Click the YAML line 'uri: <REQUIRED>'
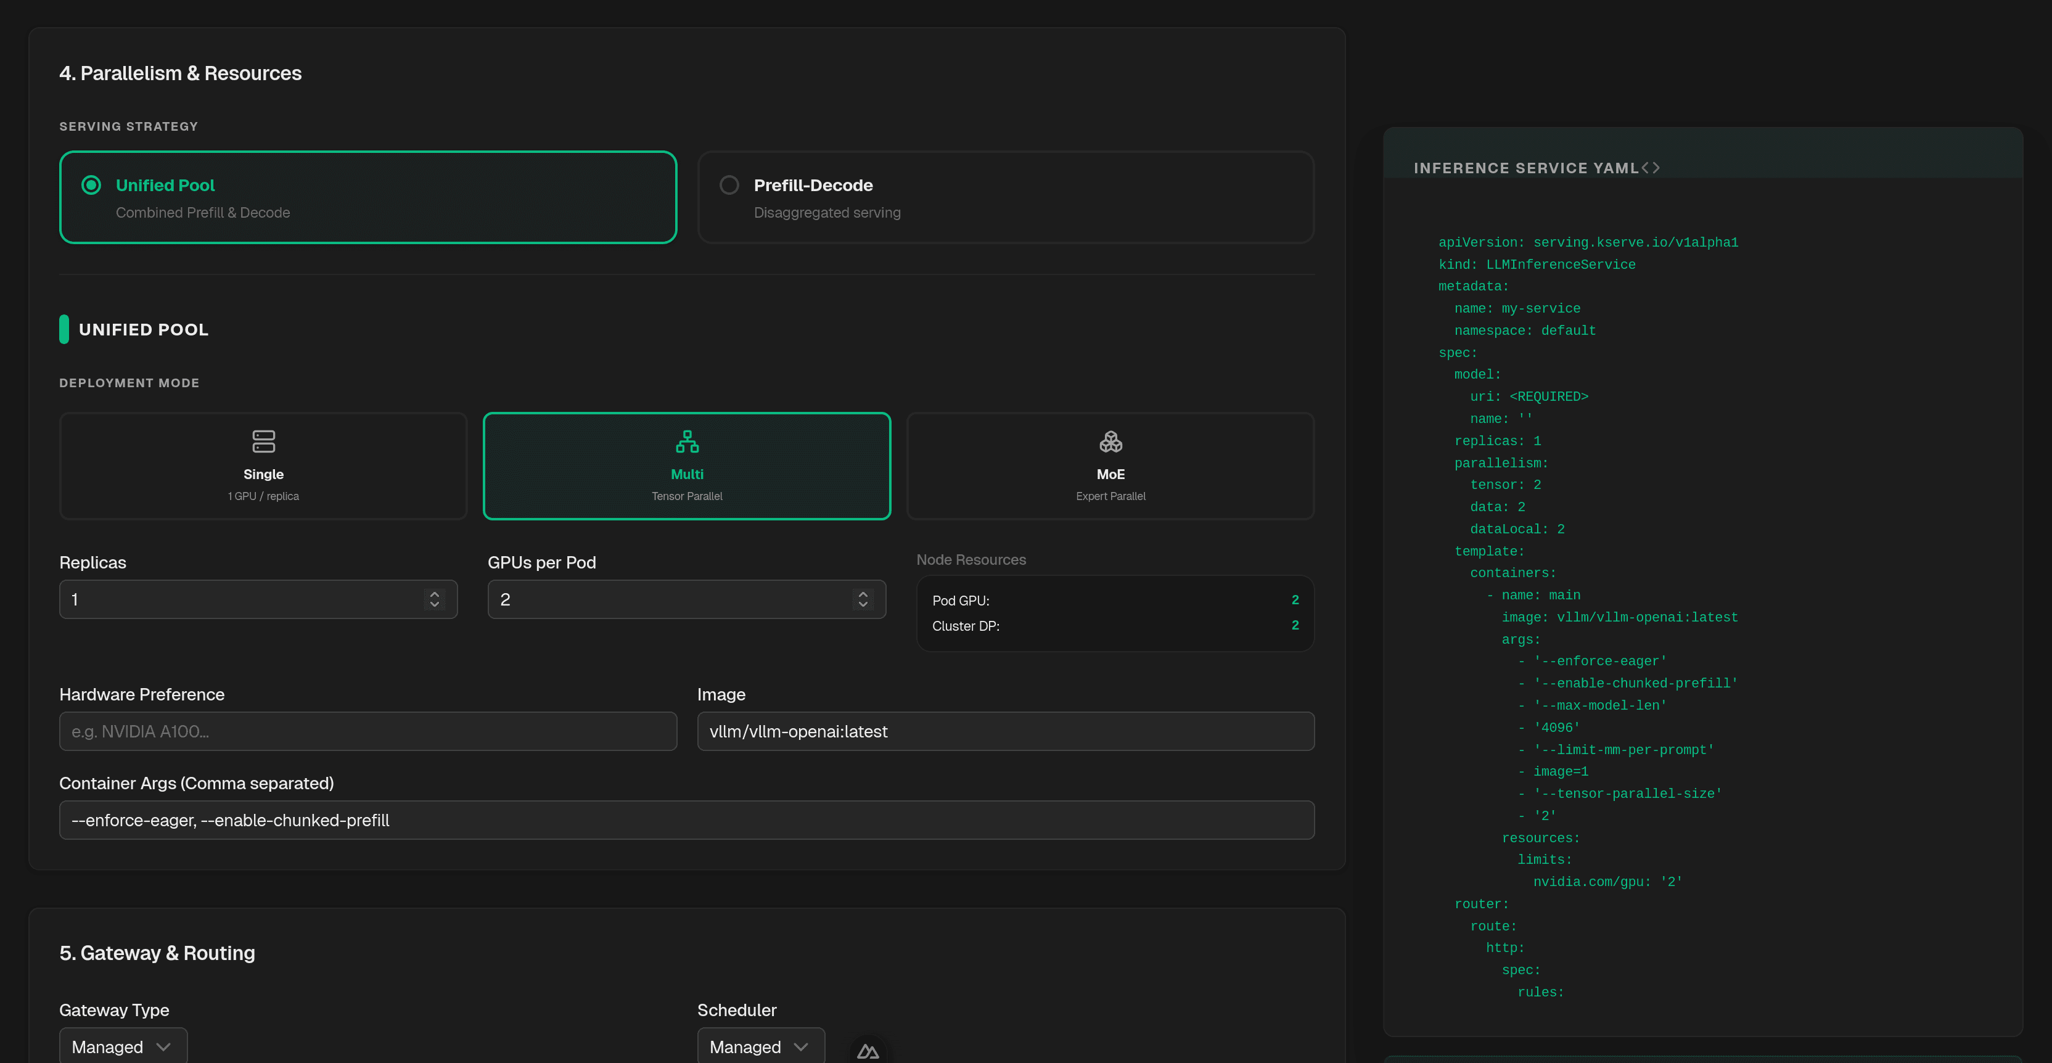 tap(1529, 397)
